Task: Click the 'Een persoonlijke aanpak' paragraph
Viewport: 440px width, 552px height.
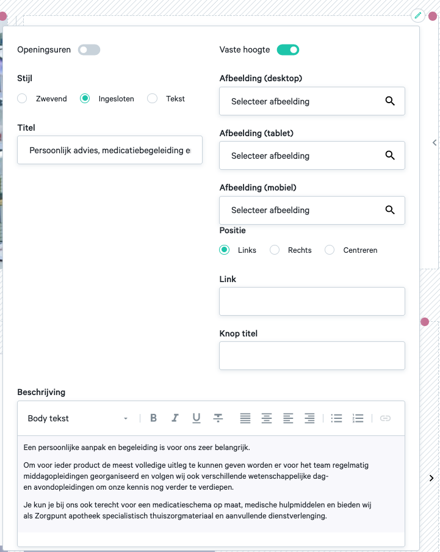Action: [137, 447]
